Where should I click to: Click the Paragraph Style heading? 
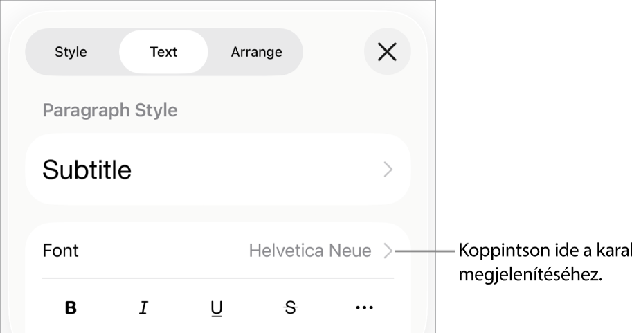point(110,110)
